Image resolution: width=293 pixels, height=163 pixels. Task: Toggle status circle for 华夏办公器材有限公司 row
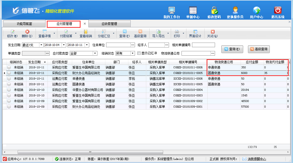pyautogui.click(x=9, y=90)
